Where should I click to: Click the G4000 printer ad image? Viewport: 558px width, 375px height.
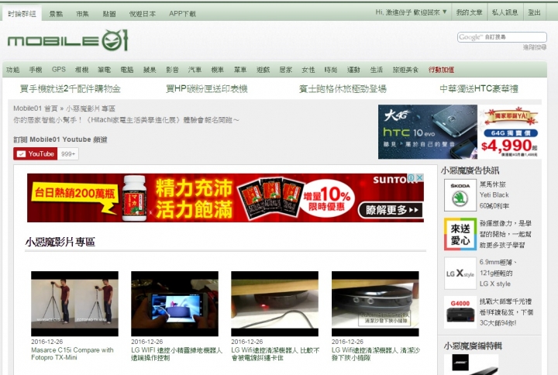[x=460, y=312]
